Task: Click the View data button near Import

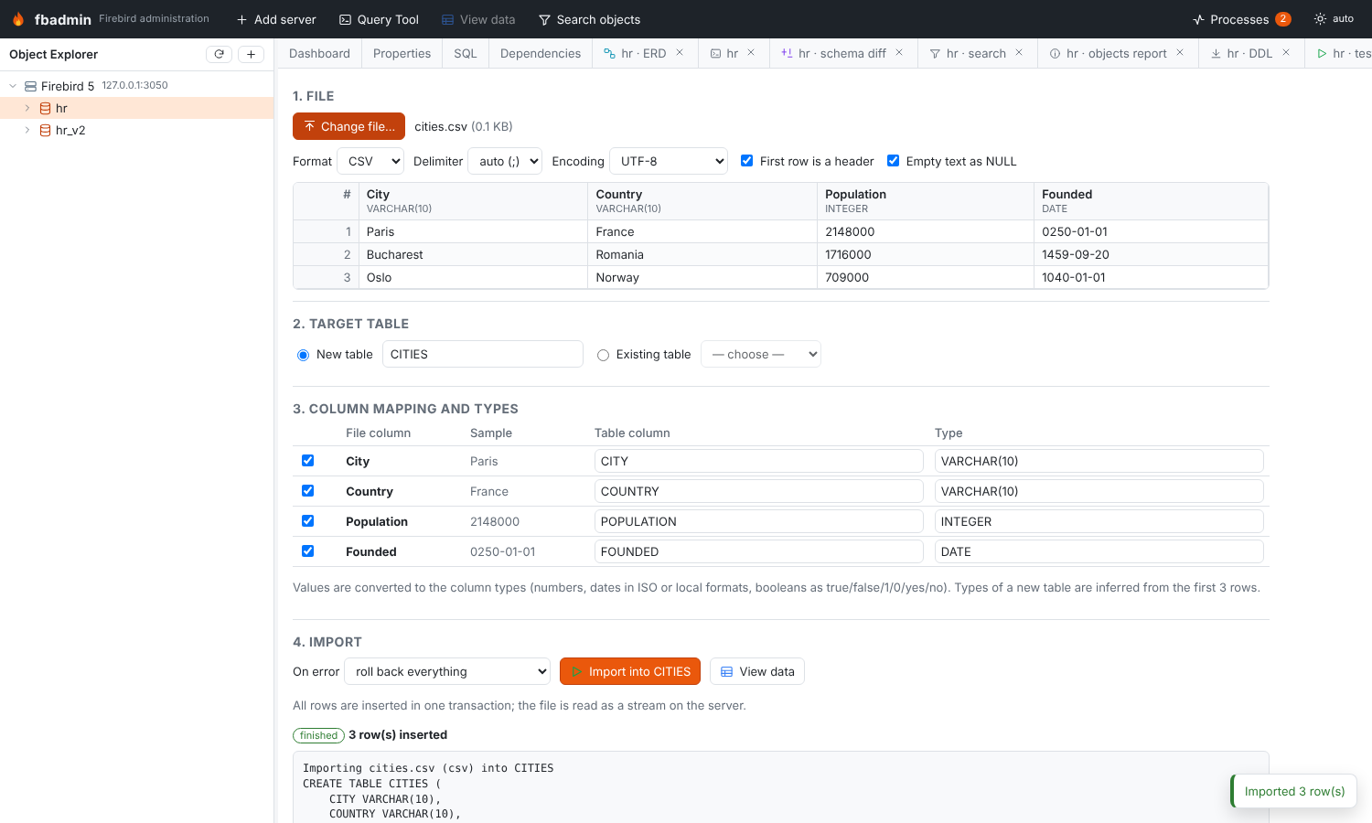Action: [757, 671]
